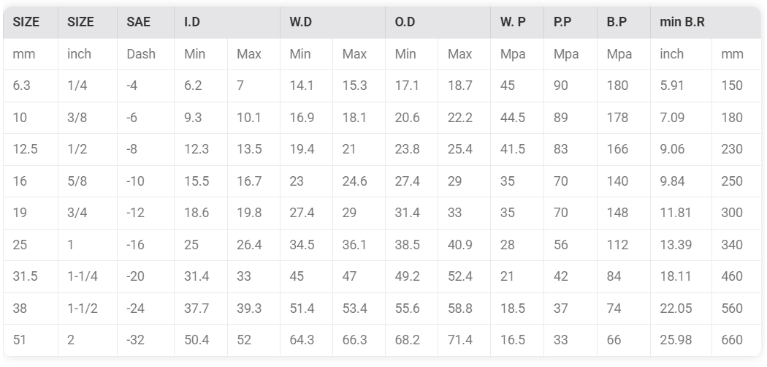The image size is (767, 367).
Task: Select the 12.5 mm size cell
Action: pyautogui.click(x=31, y=149)
